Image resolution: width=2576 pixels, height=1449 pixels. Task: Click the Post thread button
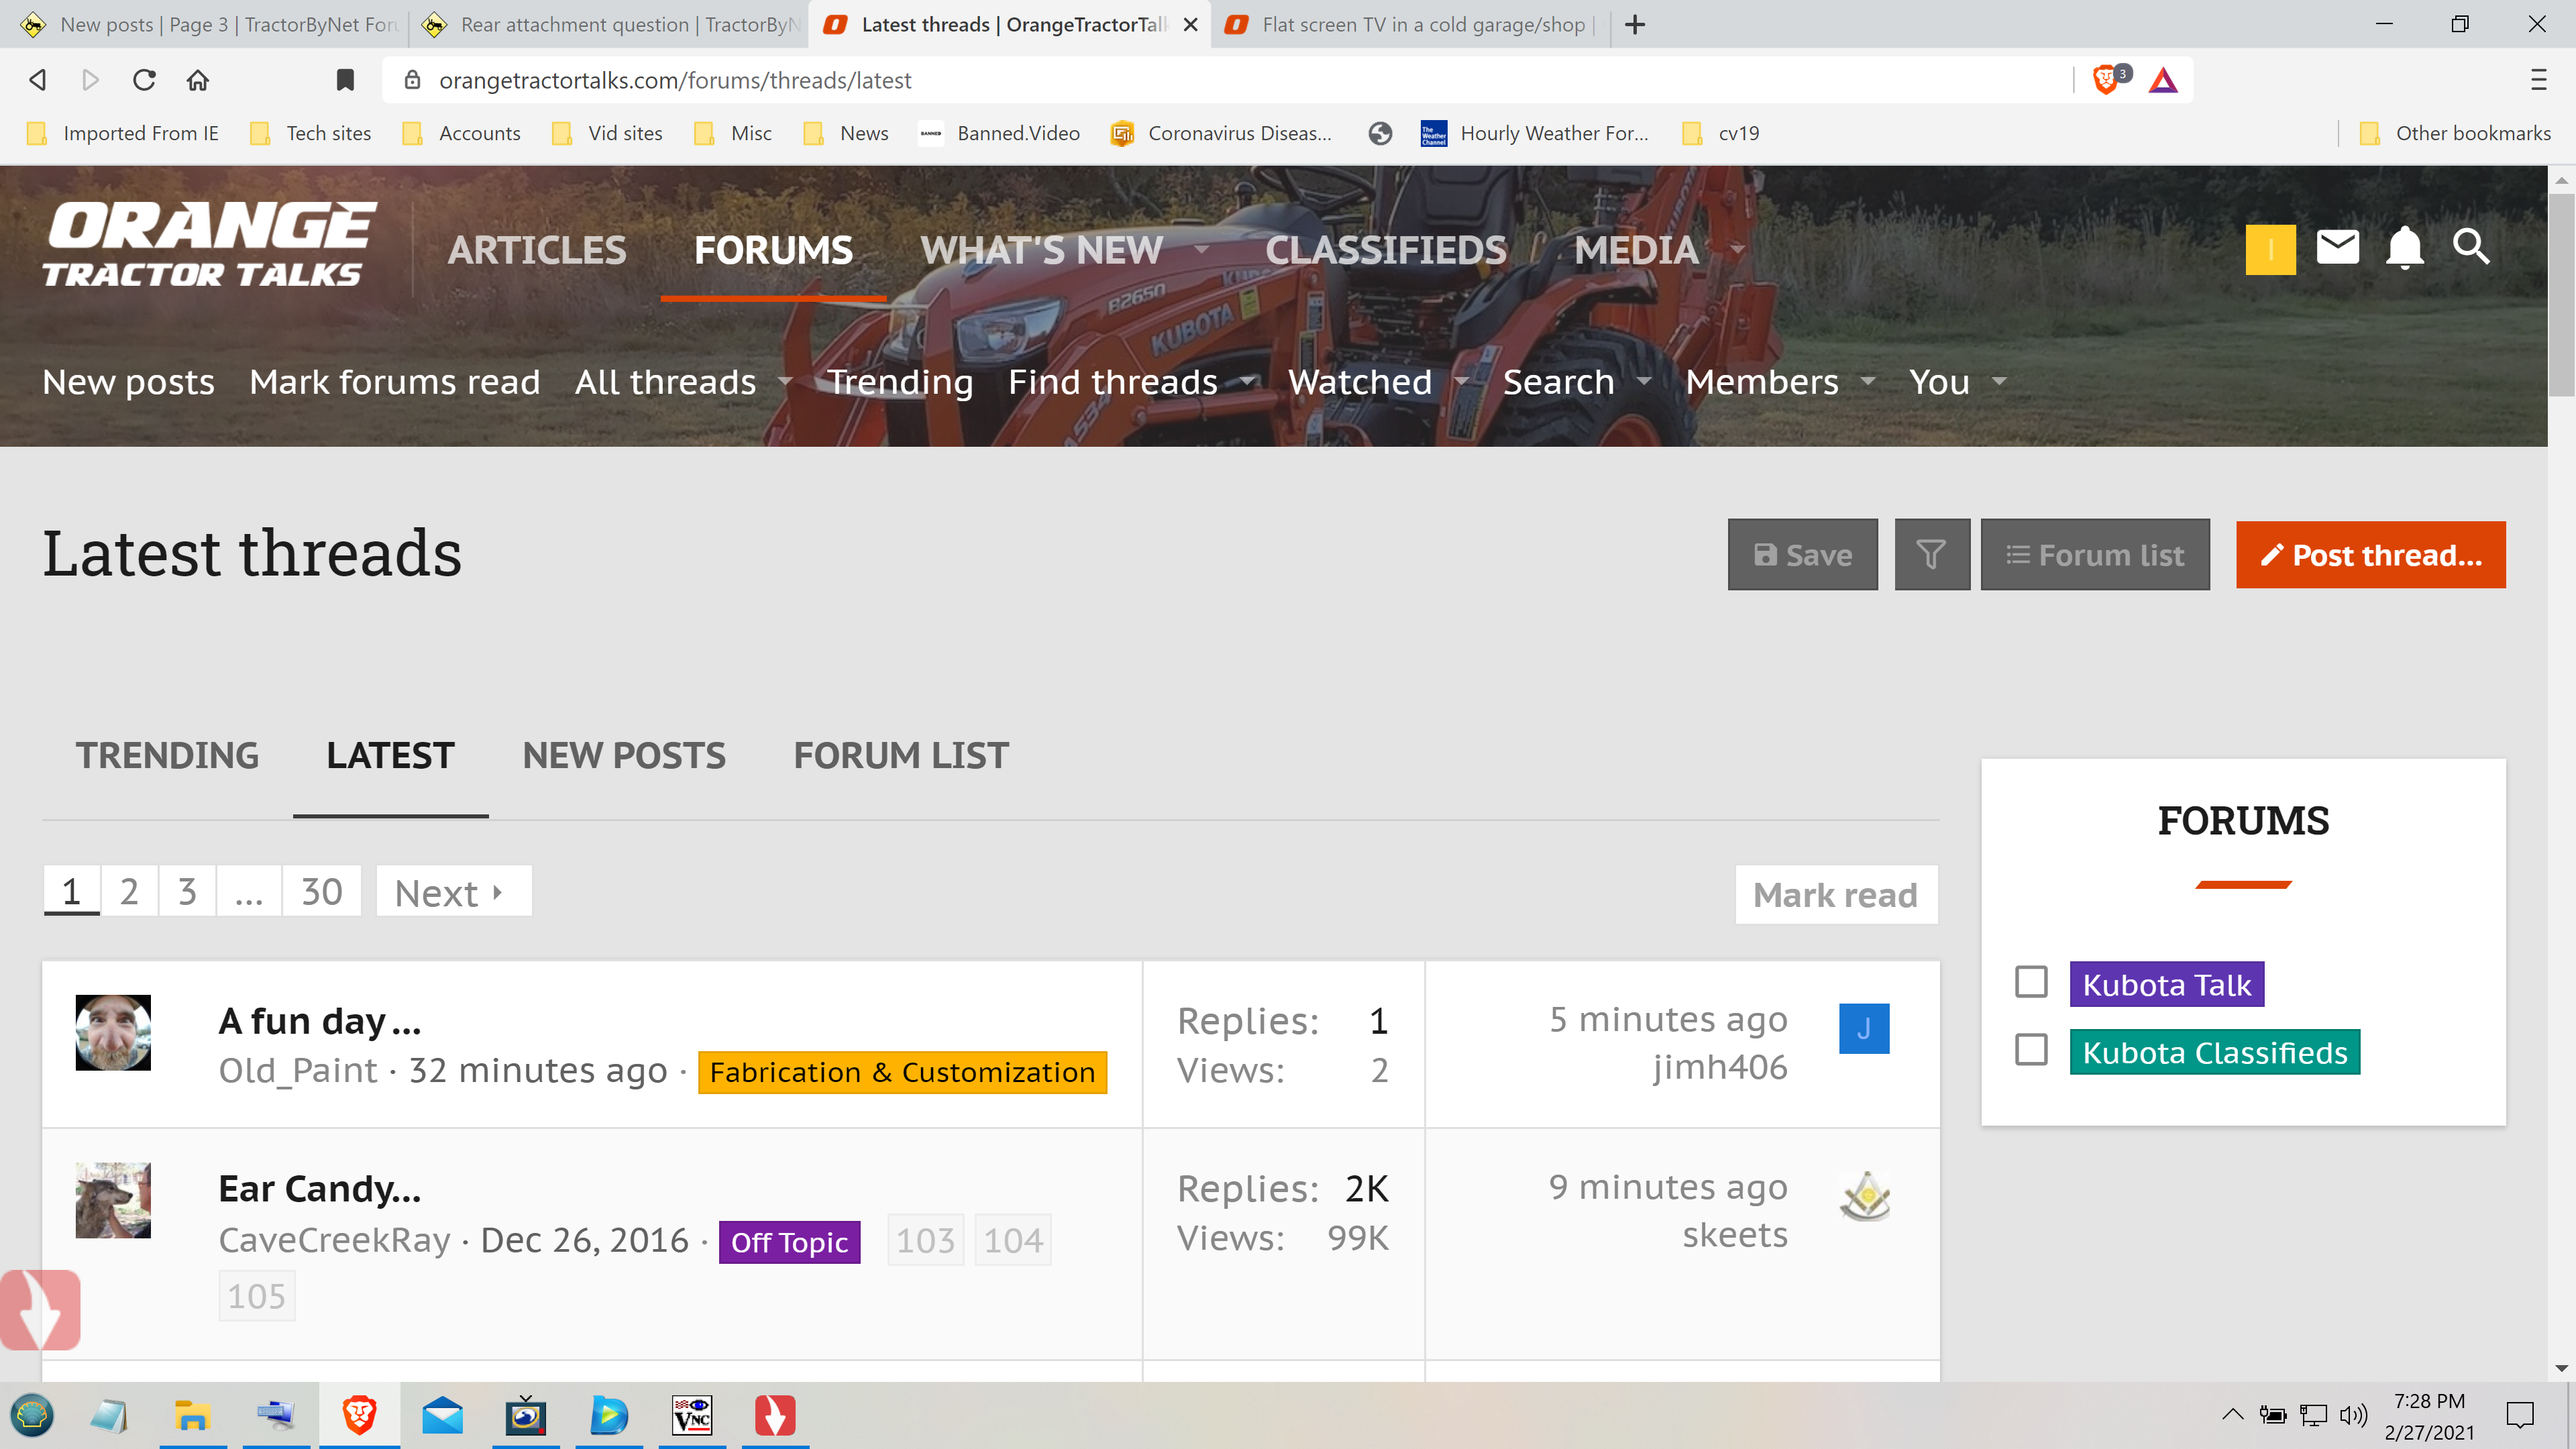pyautogui.click(x=2370, y=555)
